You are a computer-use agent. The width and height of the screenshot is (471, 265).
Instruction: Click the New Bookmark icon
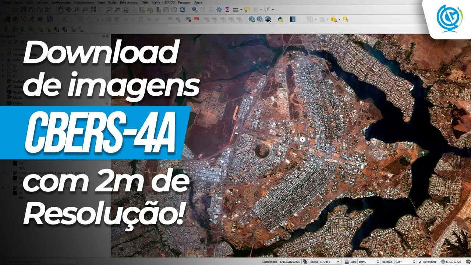[x=158, y=10]
